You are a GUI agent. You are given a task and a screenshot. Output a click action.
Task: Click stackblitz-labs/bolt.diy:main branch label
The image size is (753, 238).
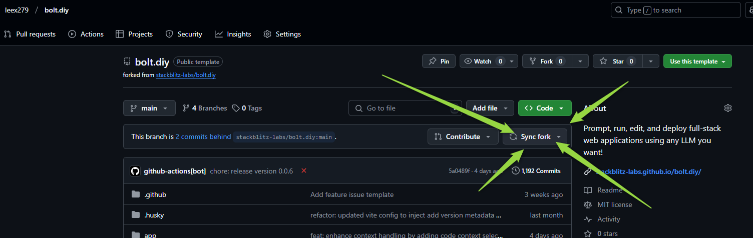coord(284,136)
